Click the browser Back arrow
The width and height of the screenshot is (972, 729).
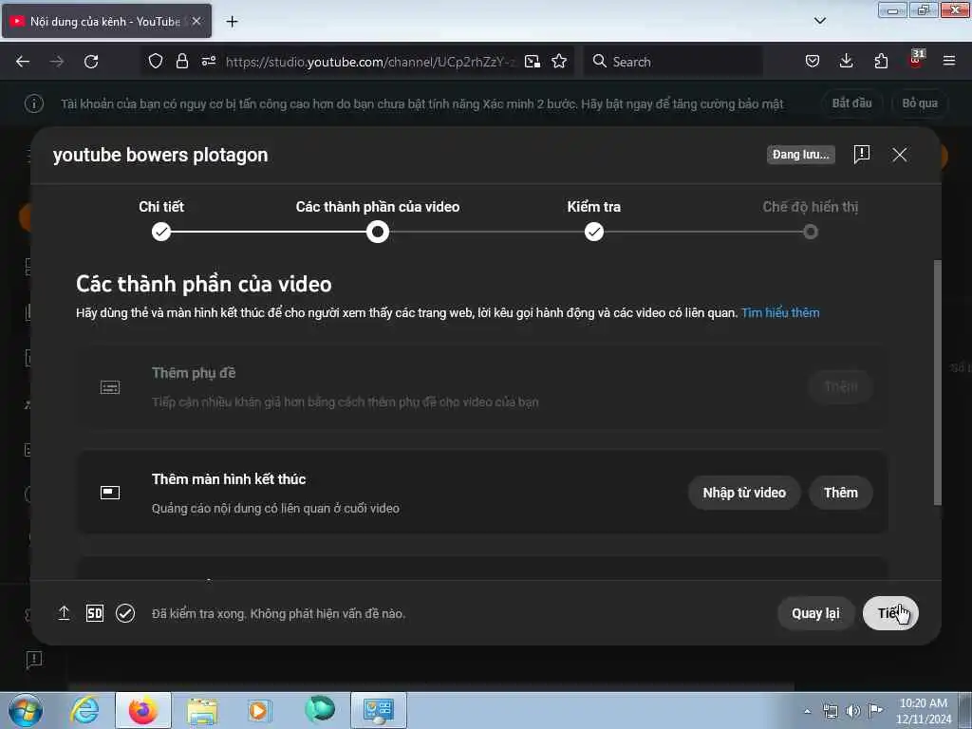click(23, 62)
